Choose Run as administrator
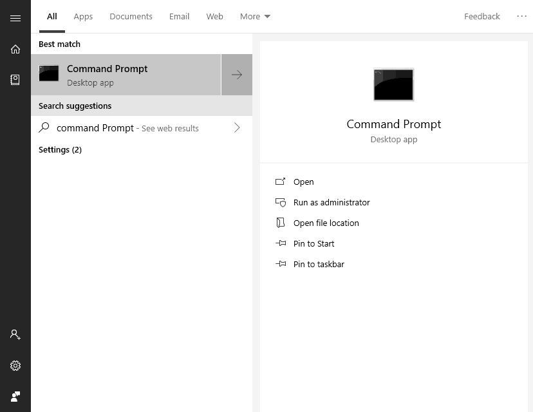533x412 pixels. click(x=332, y=202)
